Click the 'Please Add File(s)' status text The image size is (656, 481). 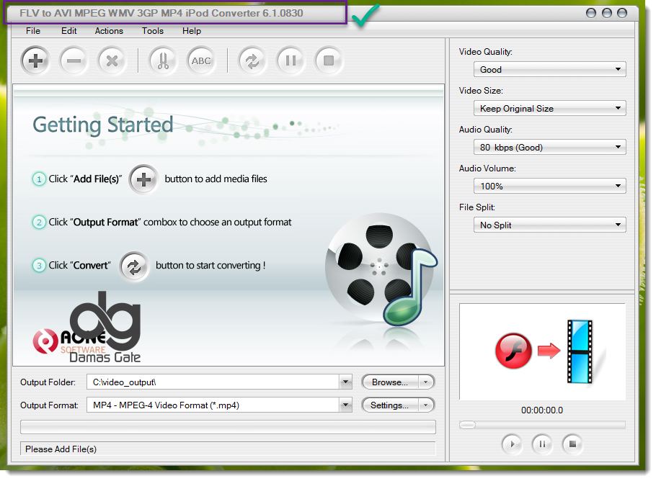tap(61, 449)
